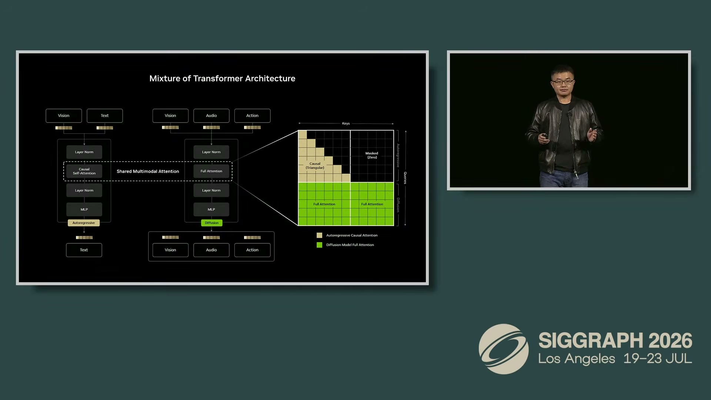
Task: Select the Full Attention block in the diffusion column
Action: point(211,171)
